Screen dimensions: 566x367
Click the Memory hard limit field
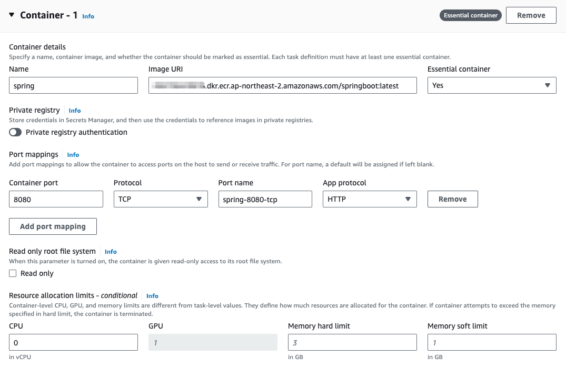click(x=352, y=343)
